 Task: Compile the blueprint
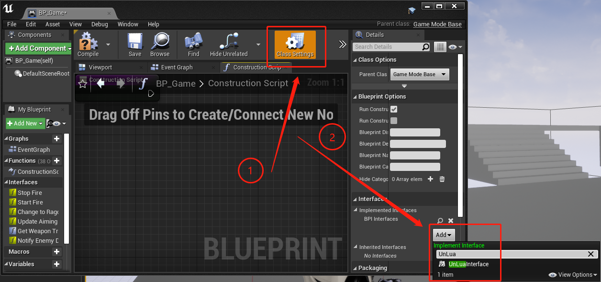pyautogui.click(x=88, y=45)
